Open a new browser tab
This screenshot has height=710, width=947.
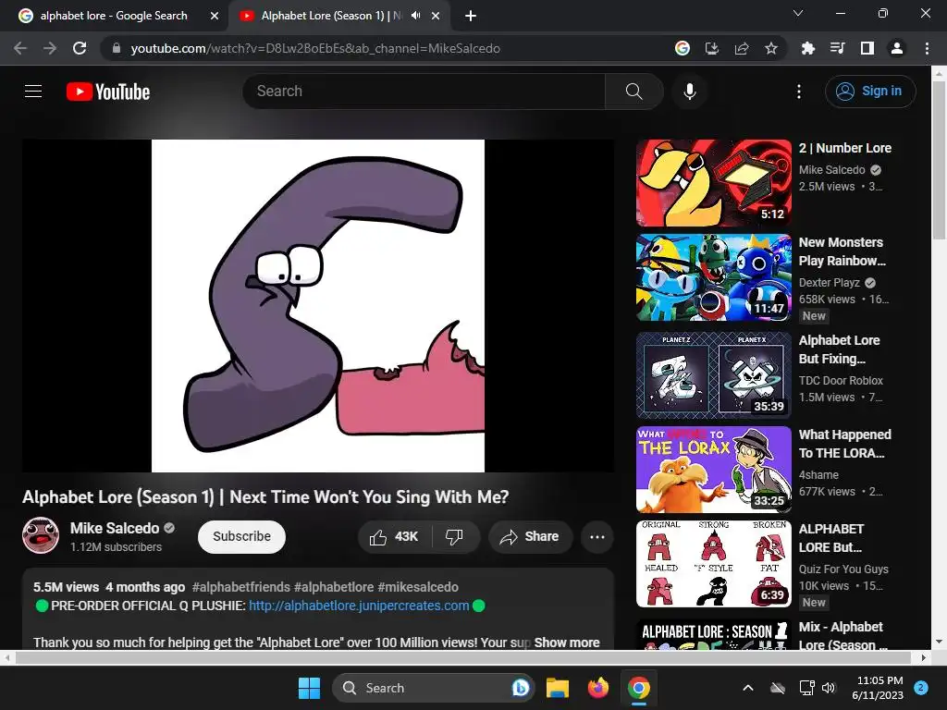(471, 16)
